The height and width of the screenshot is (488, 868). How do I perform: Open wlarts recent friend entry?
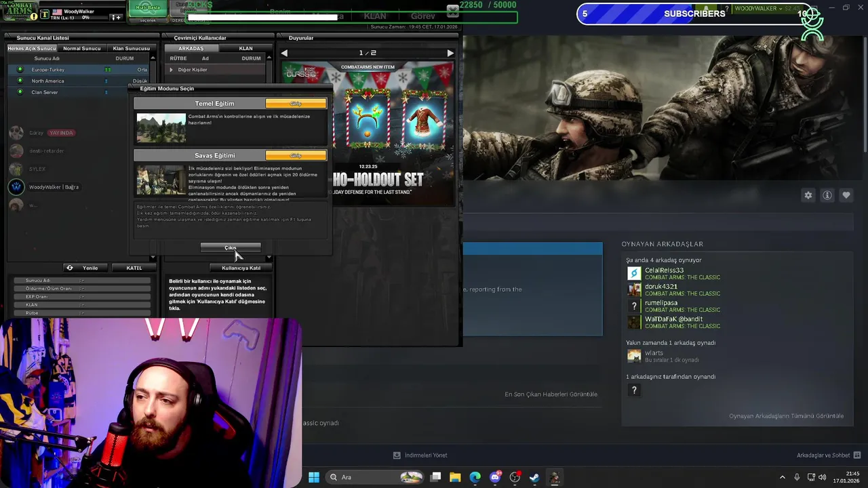[663, 356]
